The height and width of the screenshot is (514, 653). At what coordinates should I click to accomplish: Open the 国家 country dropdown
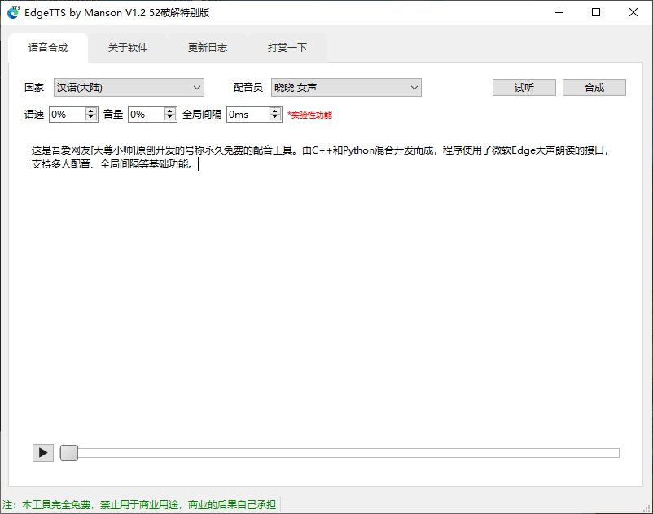click(197, 87)
